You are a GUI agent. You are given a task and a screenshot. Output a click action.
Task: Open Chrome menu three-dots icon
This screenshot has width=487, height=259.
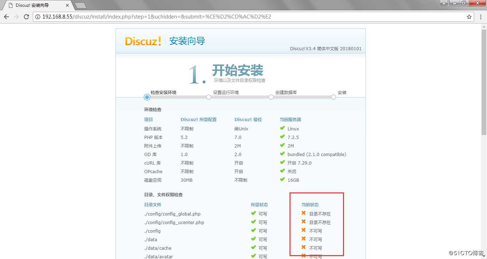click(480, 17)
